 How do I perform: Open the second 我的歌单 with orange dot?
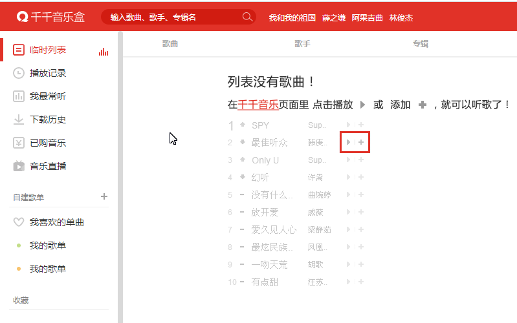pyautogui.click(x=47, y=269)
